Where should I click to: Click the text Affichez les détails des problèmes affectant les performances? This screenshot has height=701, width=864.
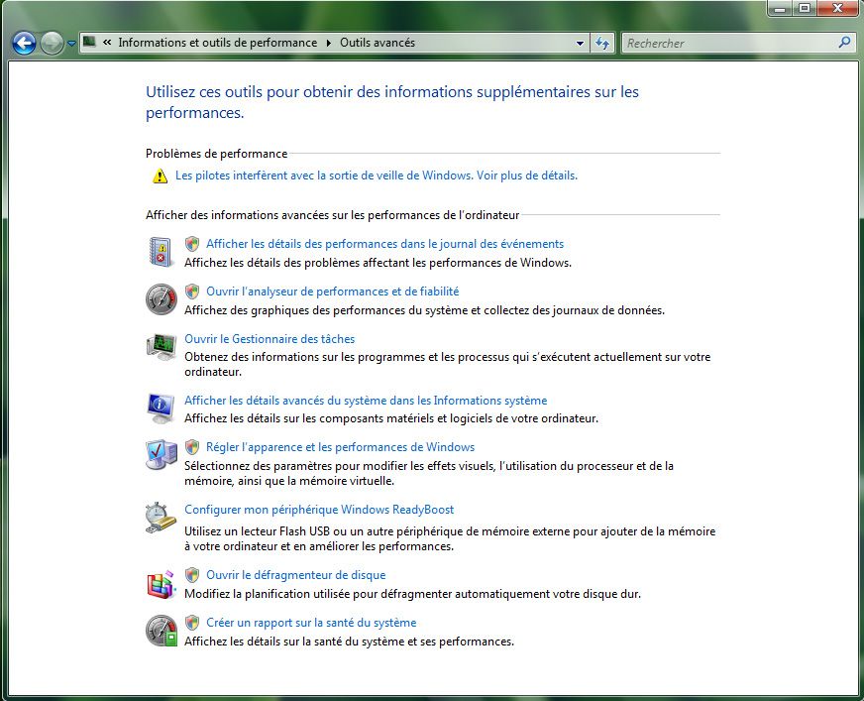point(378,263)
